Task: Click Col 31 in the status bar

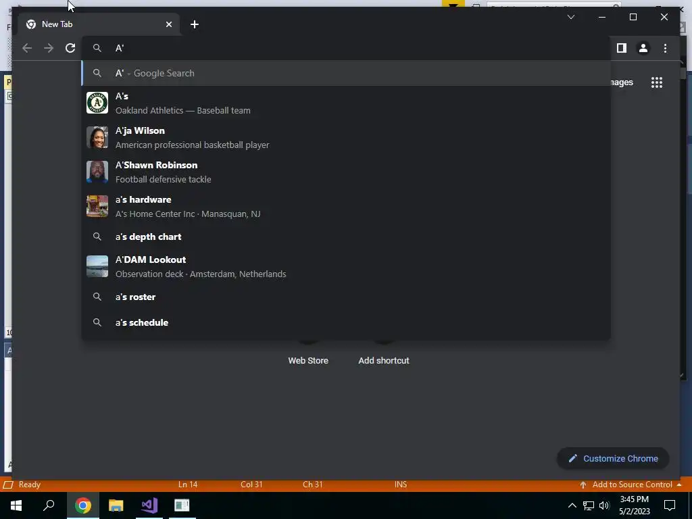Action: [251, 485]
